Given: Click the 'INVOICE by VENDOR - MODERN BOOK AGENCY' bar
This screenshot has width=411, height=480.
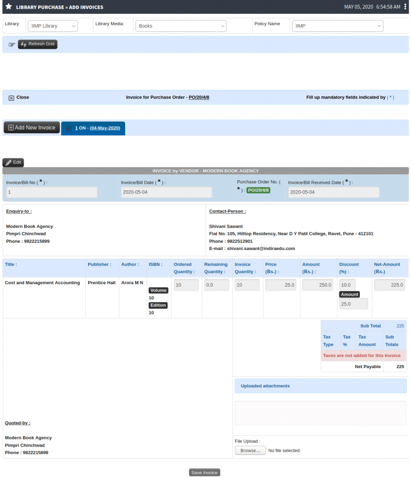Looking at the screenshot, I should coord(205,171).
